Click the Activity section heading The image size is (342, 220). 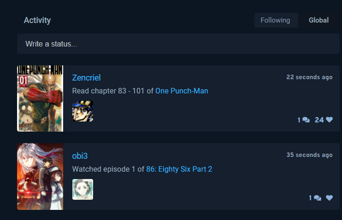[x=37, y=20]
